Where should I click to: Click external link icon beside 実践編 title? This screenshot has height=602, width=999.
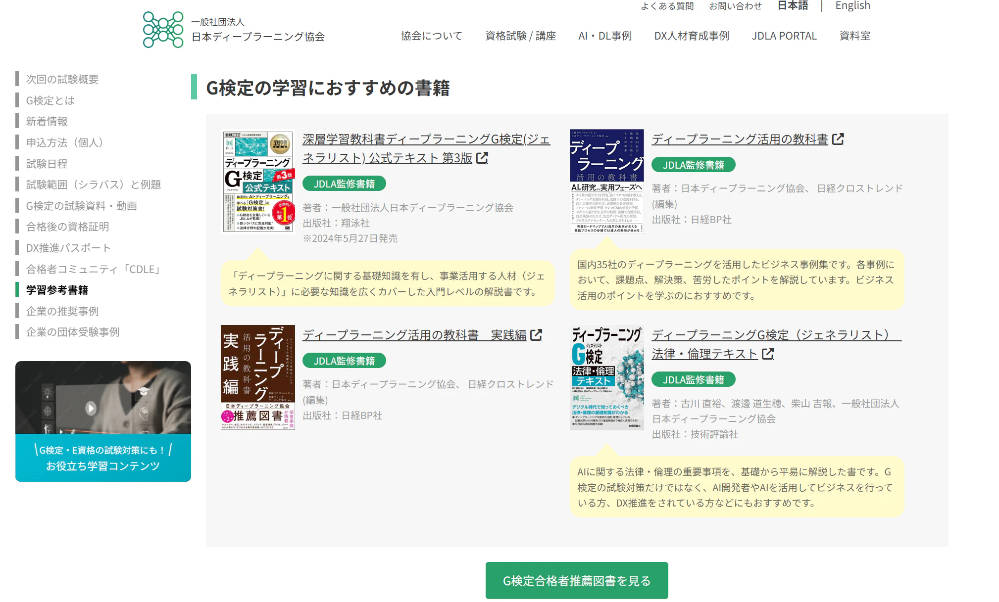click(536, 335)
